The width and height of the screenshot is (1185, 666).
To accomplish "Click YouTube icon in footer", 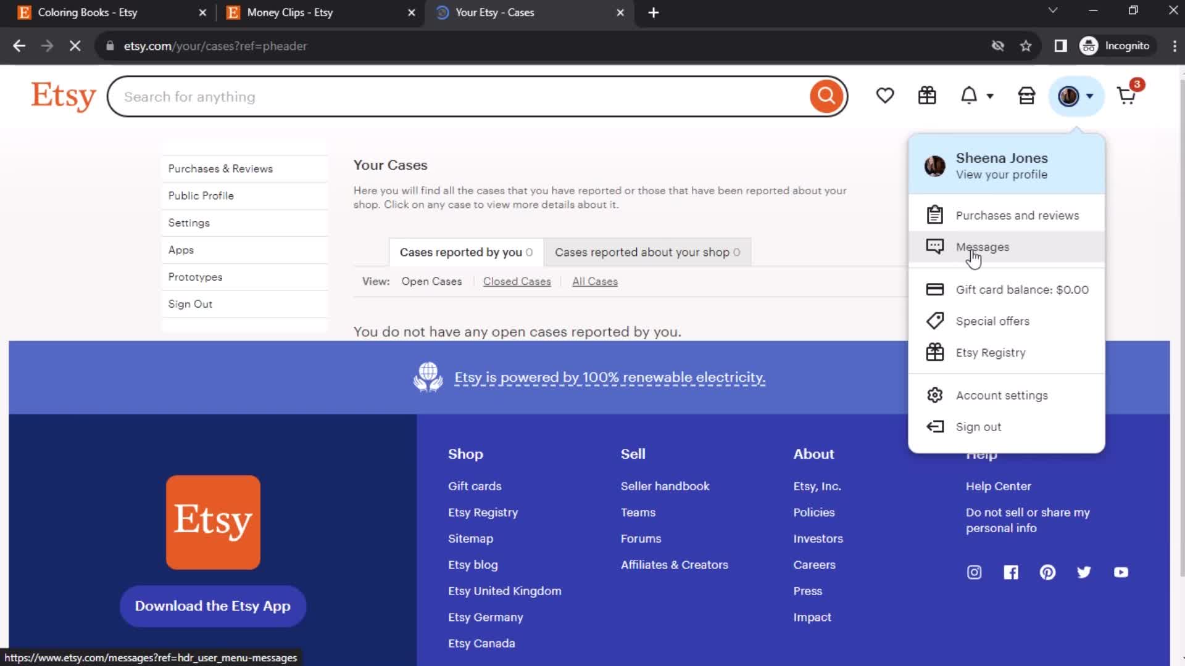I will [1121, 572].
